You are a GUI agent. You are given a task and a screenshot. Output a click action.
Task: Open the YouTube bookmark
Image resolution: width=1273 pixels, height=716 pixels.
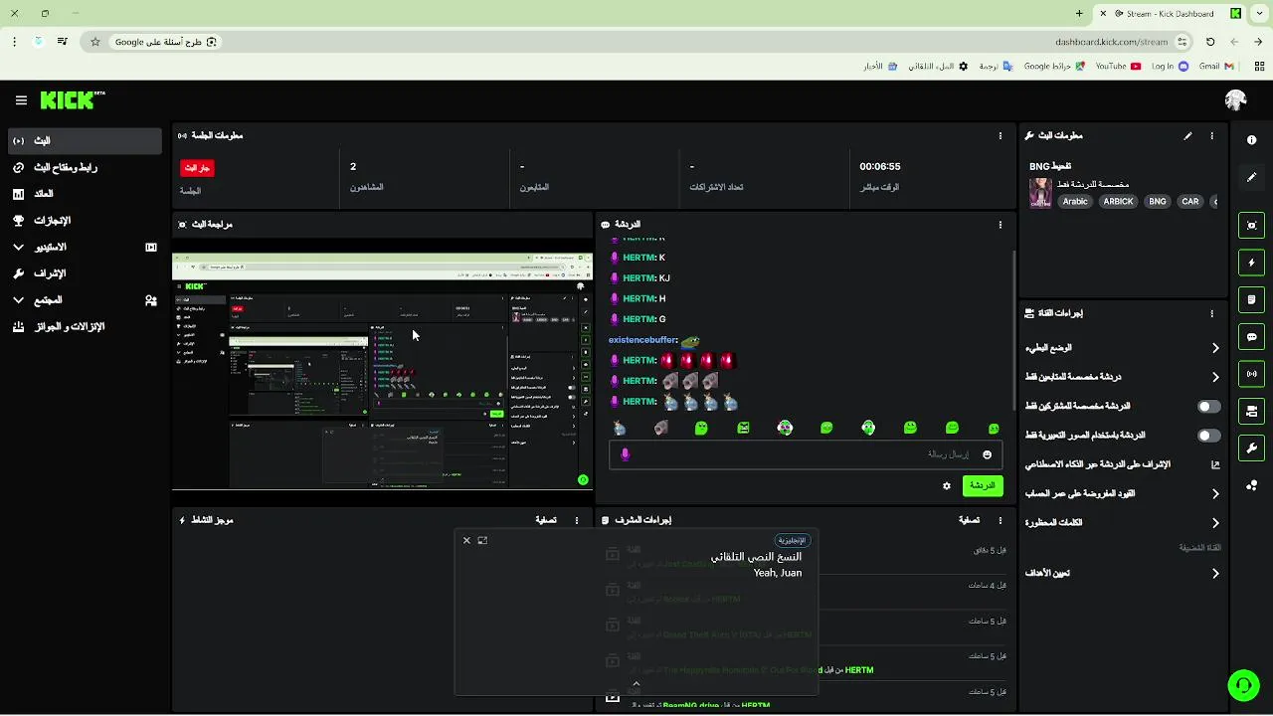pyautogui.click(x=1118, y=67)
